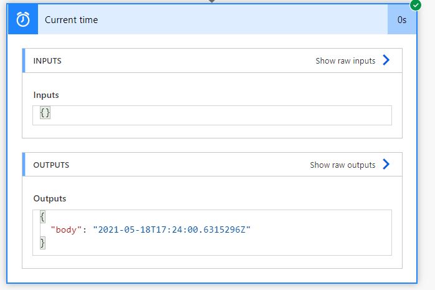Select the 2021-05-18T17:24:00 timestamp value
Viewport: 435px width, 290px height.
pos(172,230)
